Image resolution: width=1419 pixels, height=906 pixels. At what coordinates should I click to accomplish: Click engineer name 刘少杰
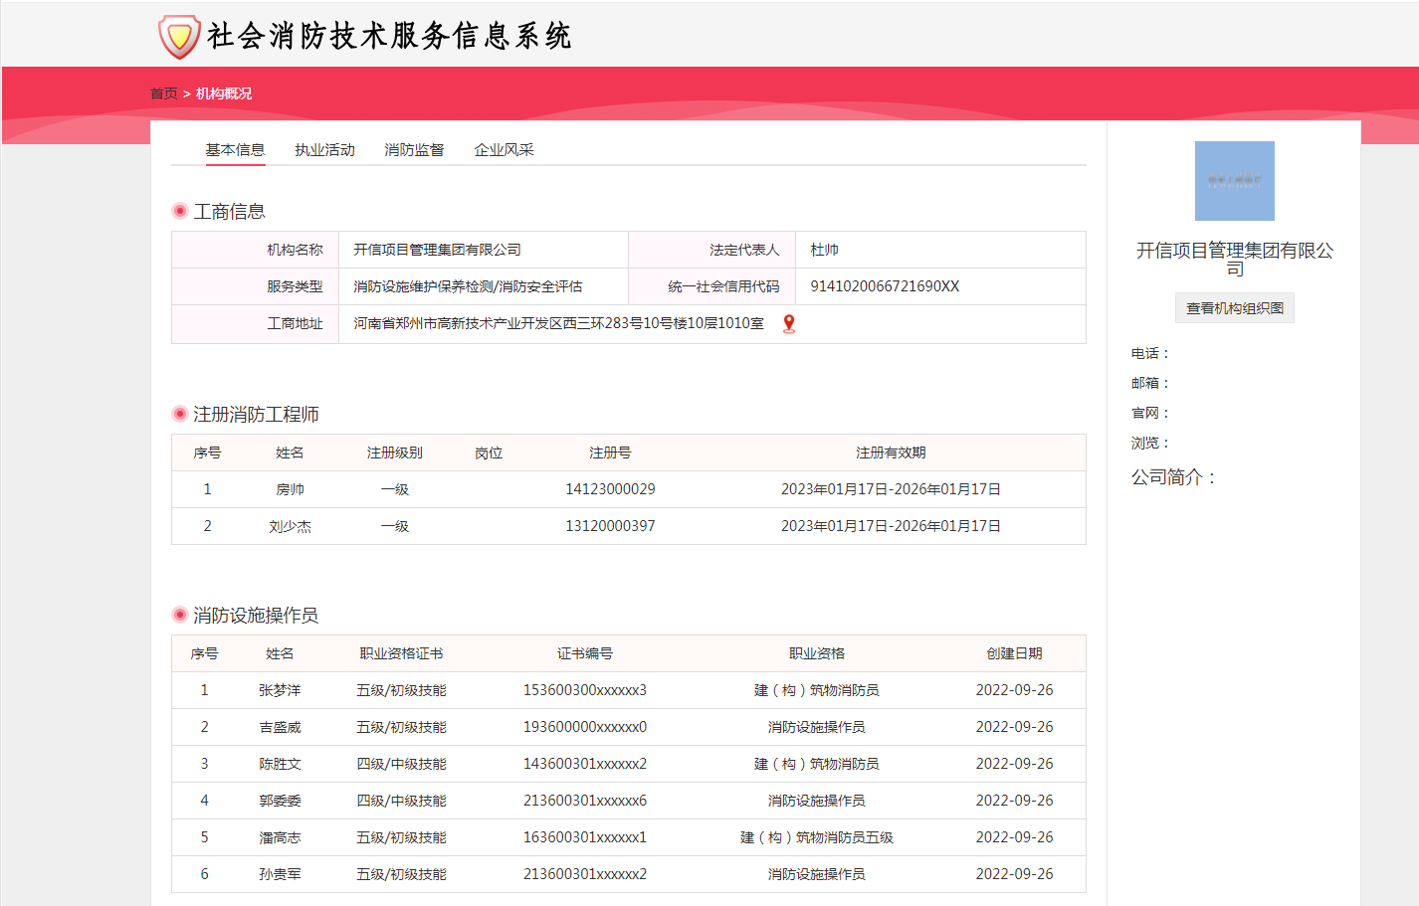pos(290,526)
